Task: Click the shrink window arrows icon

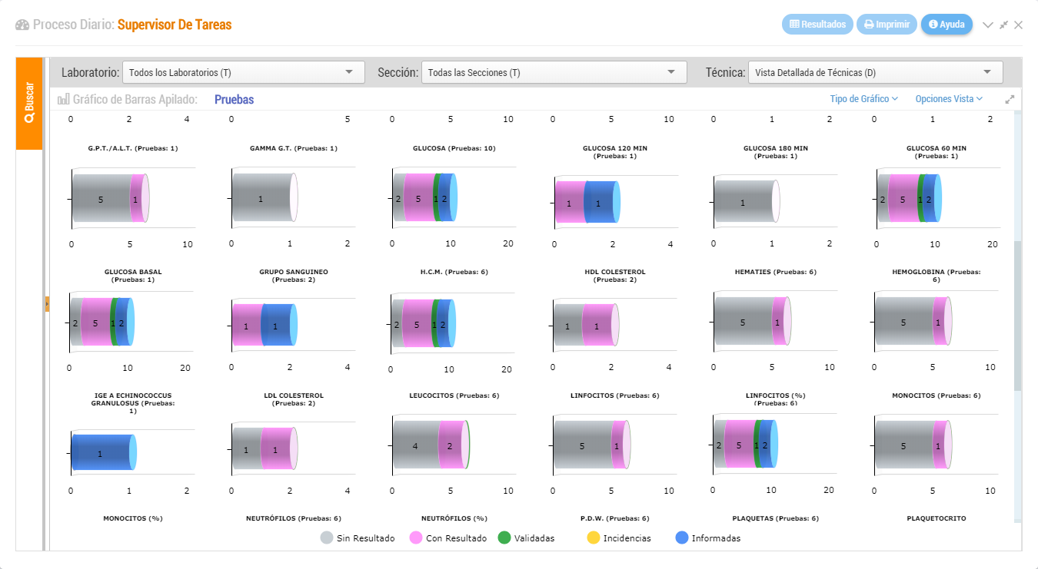Action: tap(1003, 25)
